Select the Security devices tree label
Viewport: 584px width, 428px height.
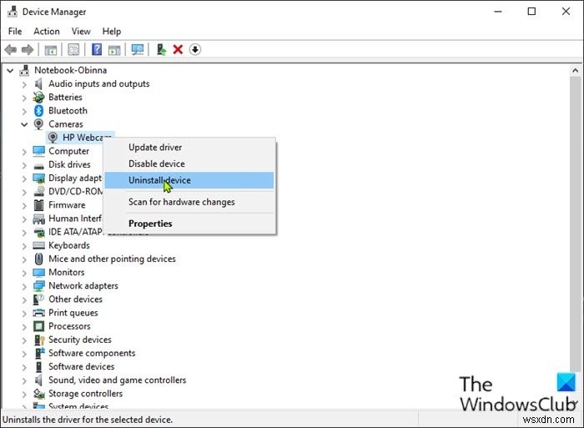pos(80,340)
